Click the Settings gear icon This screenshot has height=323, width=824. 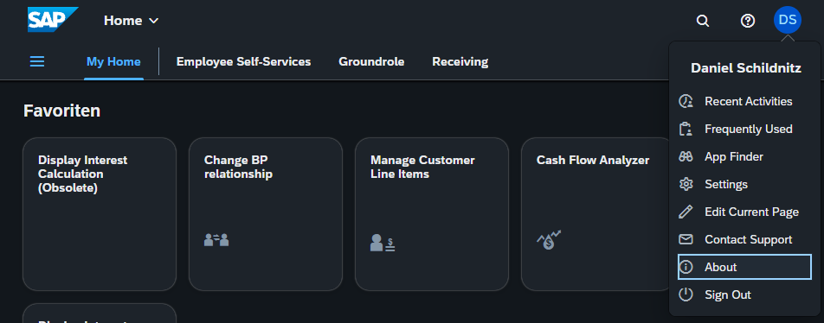point(686,184)
